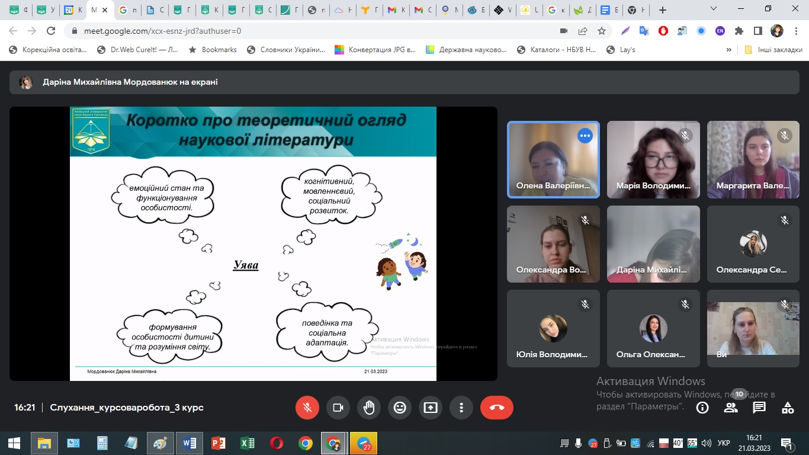Viewport: 809px width, 455px height.
Task: Open the chat messages panel
Action: tap(759, 408)
